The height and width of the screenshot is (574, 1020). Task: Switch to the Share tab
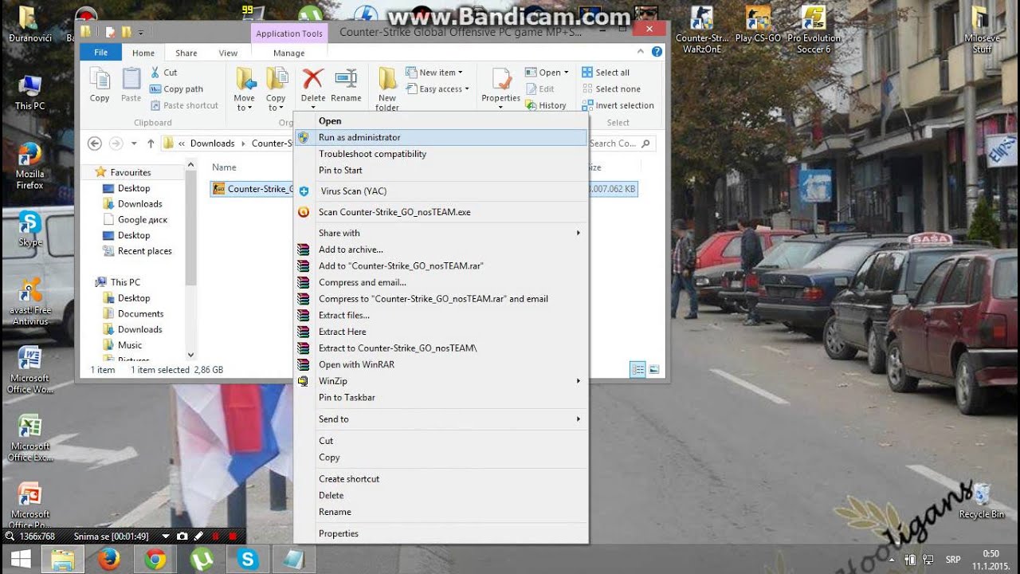(186, 53)
